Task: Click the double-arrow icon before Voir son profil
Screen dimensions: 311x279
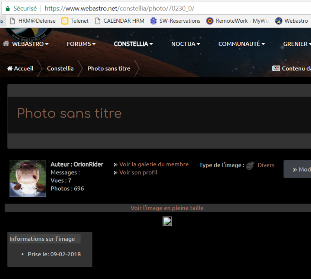Action: pos(116,173)
